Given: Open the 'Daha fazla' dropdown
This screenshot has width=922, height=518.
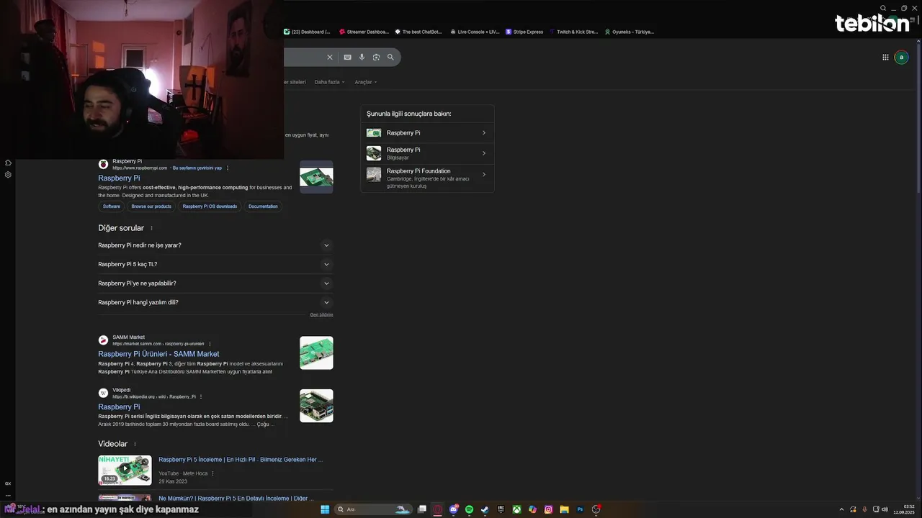Looking at the screenshot, I should 329,82.
